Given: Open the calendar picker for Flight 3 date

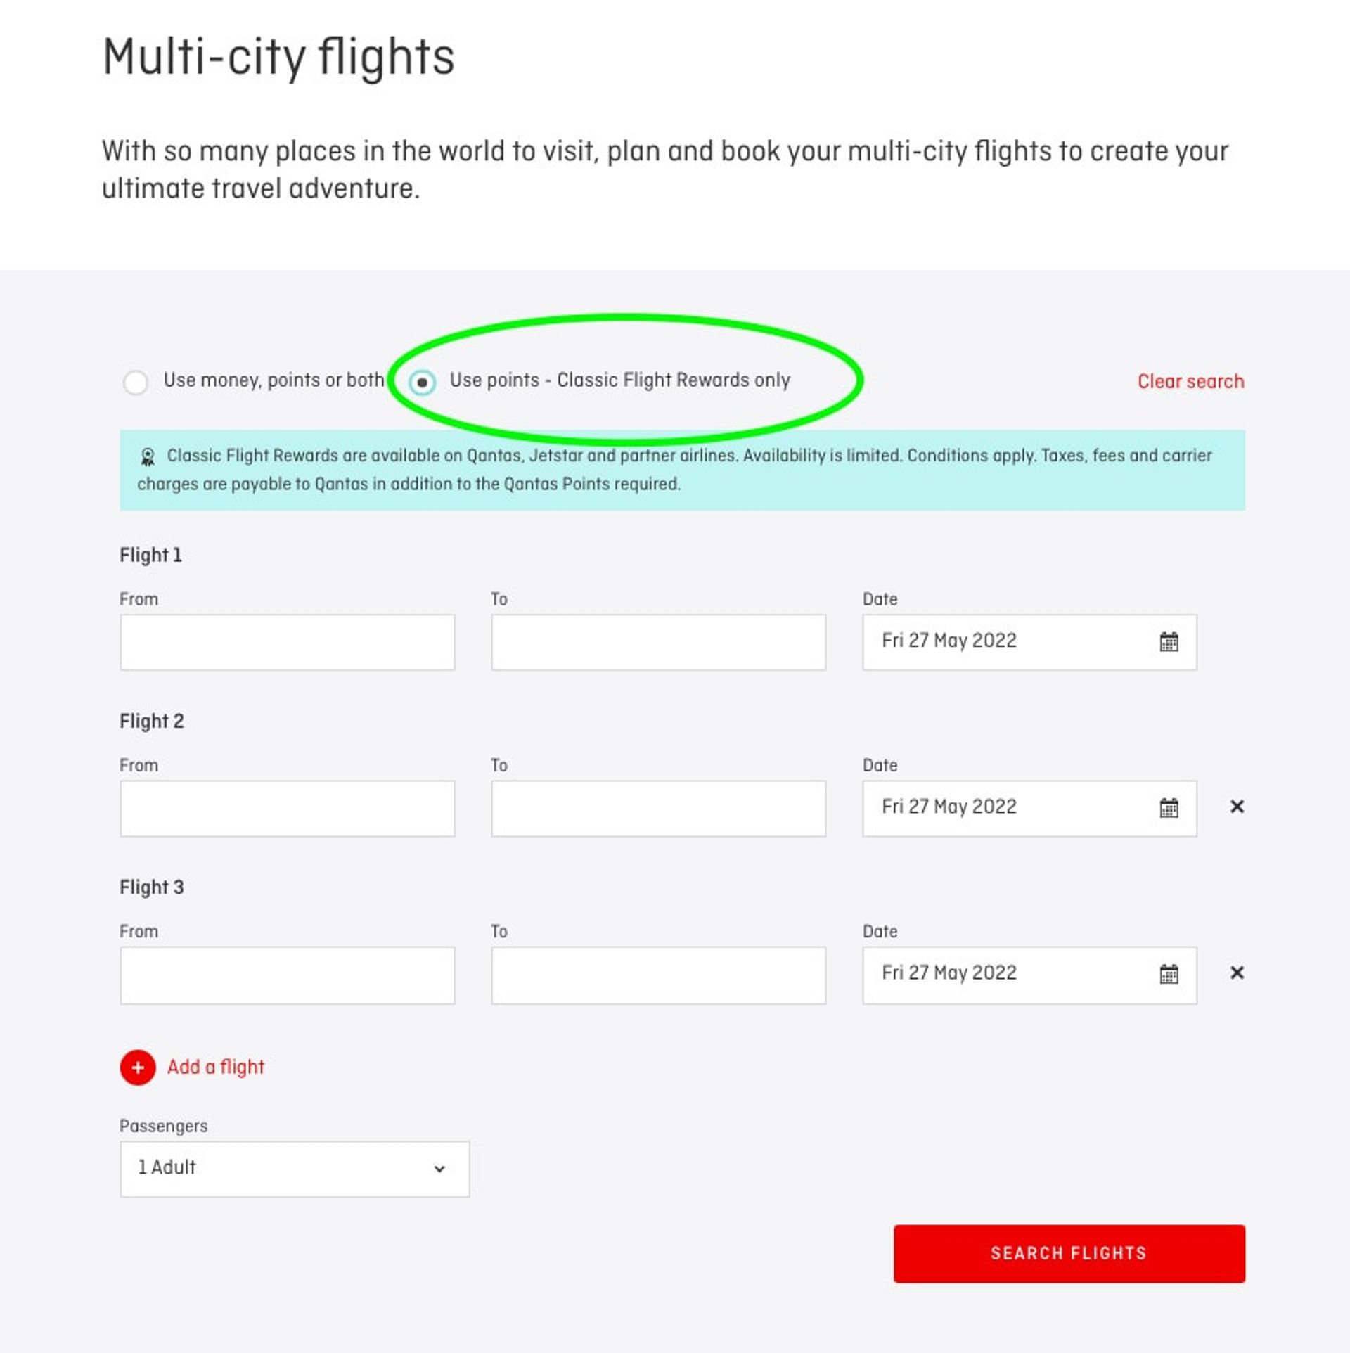Looking at the screenshot, I should (x=1169, y=973).
